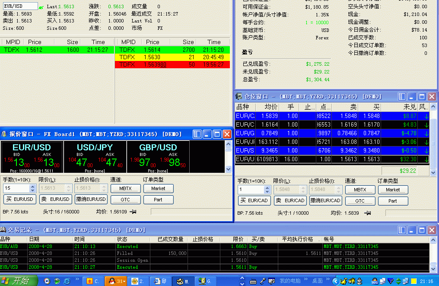Click the layout icon in position window title bar

(x=402, y=97)
